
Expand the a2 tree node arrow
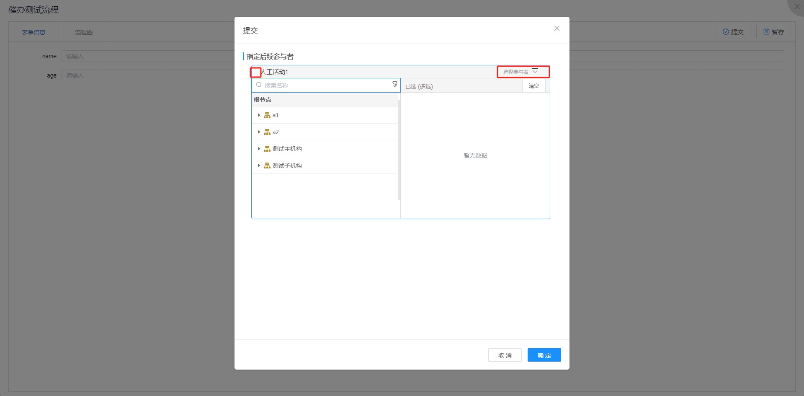tap(259, 132)
